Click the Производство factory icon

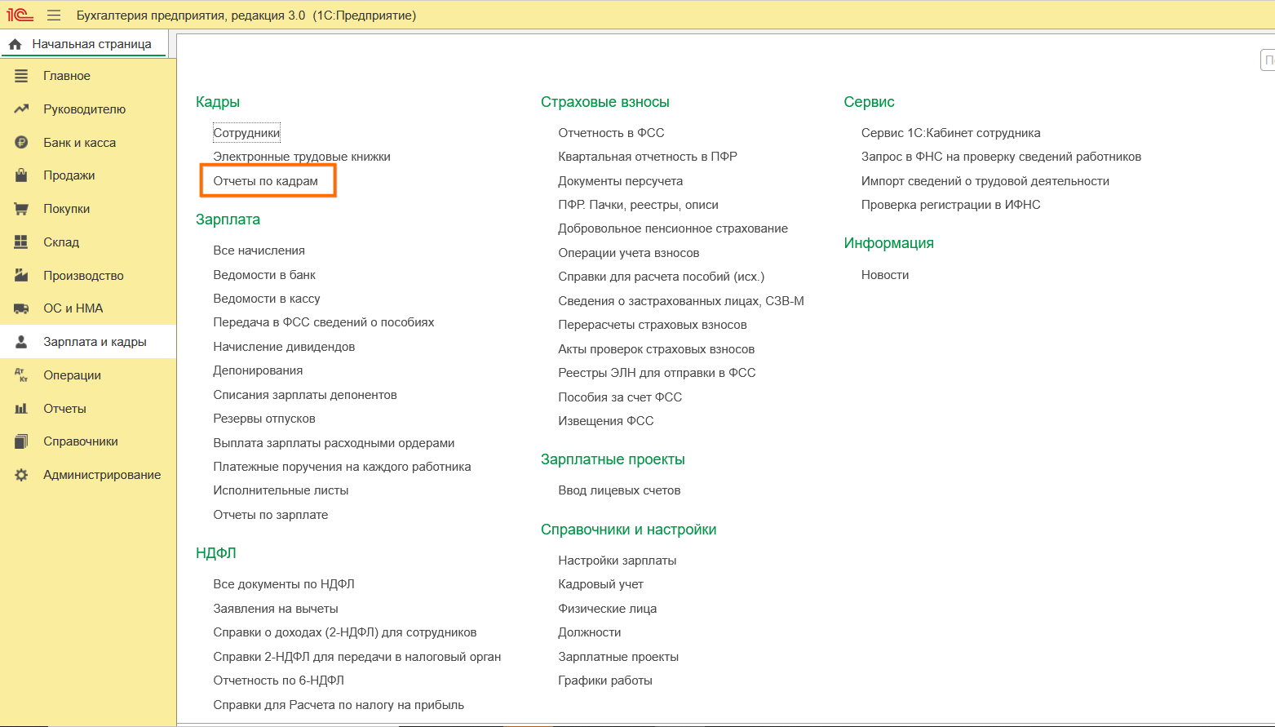click(21, 275)
